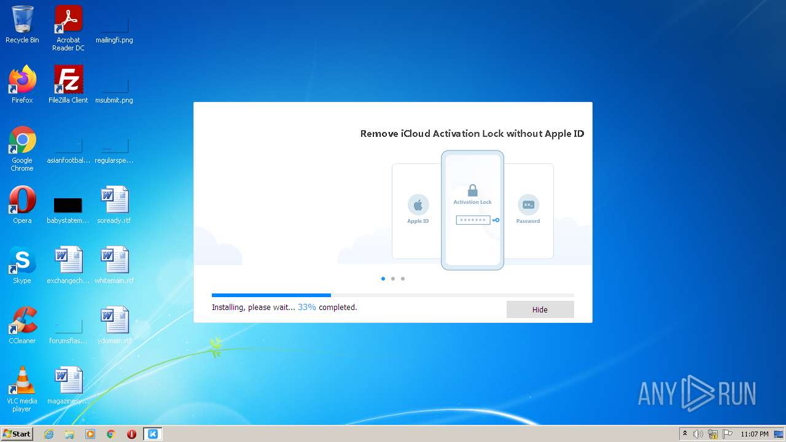Launch Opera desktop shortcut

(22, 205)
